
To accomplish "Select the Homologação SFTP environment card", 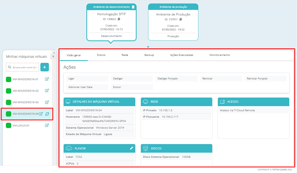I will (x=111, y=22).
